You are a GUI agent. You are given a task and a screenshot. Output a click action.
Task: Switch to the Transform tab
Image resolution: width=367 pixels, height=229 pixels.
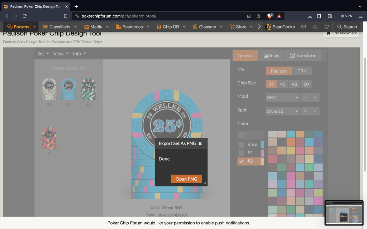tap(303, 55)
